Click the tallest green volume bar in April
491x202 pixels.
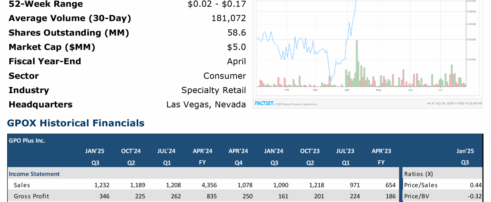pyautogui.click(x=357, y=63)
